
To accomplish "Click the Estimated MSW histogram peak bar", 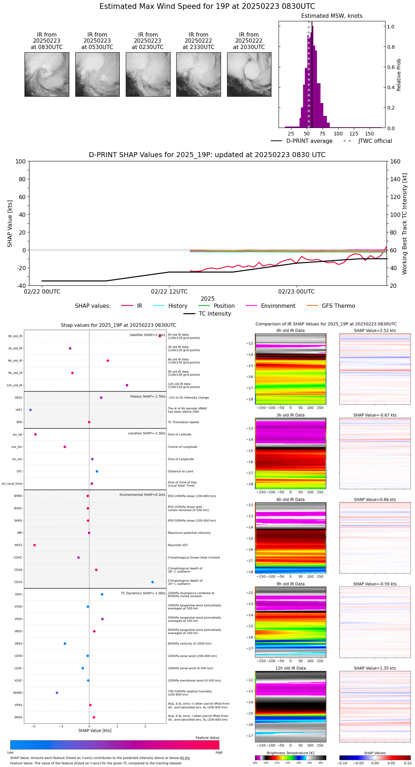I will pos(312,76).
